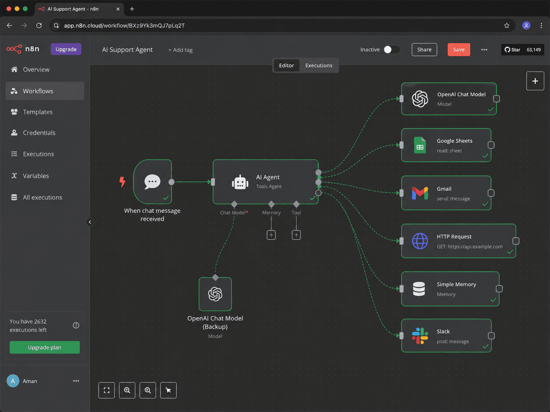Open Templates in the sidebar
This screenshot has height=412, width=550.
(x=45, y=112)
